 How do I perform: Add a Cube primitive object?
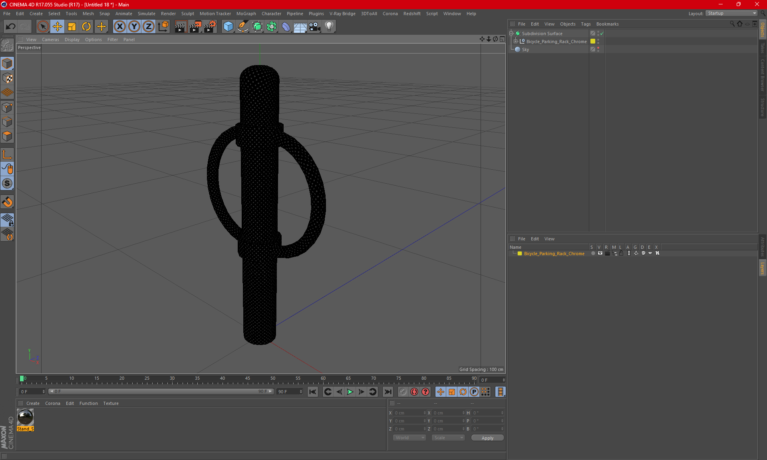[228, 27]
